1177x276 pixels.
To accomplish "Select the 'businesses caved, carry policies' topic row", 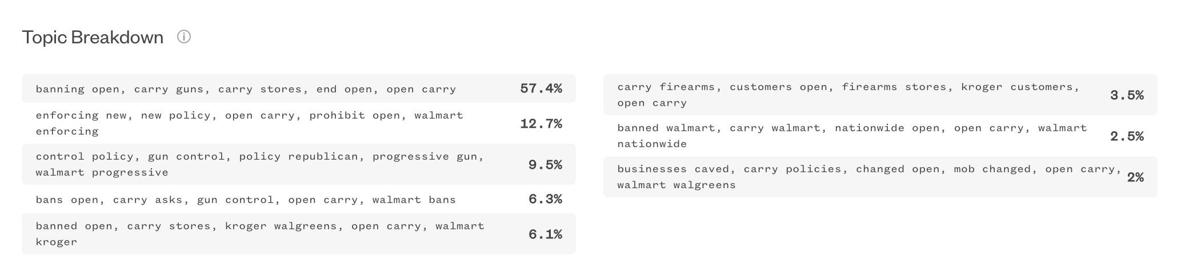I will [880, 177].
